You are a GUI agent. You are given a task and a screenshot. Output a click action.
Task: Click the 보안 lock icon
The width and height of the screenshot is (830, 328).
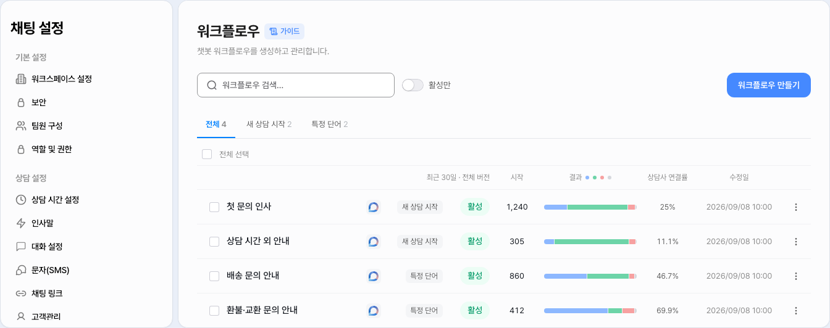point(21,102)
